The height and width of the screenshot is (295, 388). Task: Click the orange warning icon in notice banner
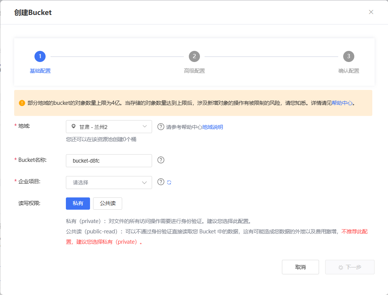coord(22,103)
